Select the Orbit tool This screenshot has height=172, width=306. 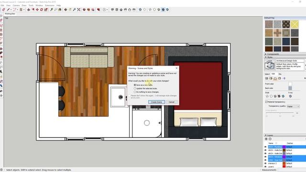(x=66, y=10)
